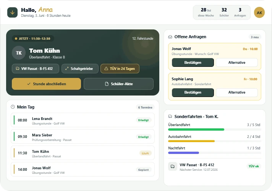
Task: Select the VW Passat · B-FS 412 chip
Action: click(x=36, y=69)
